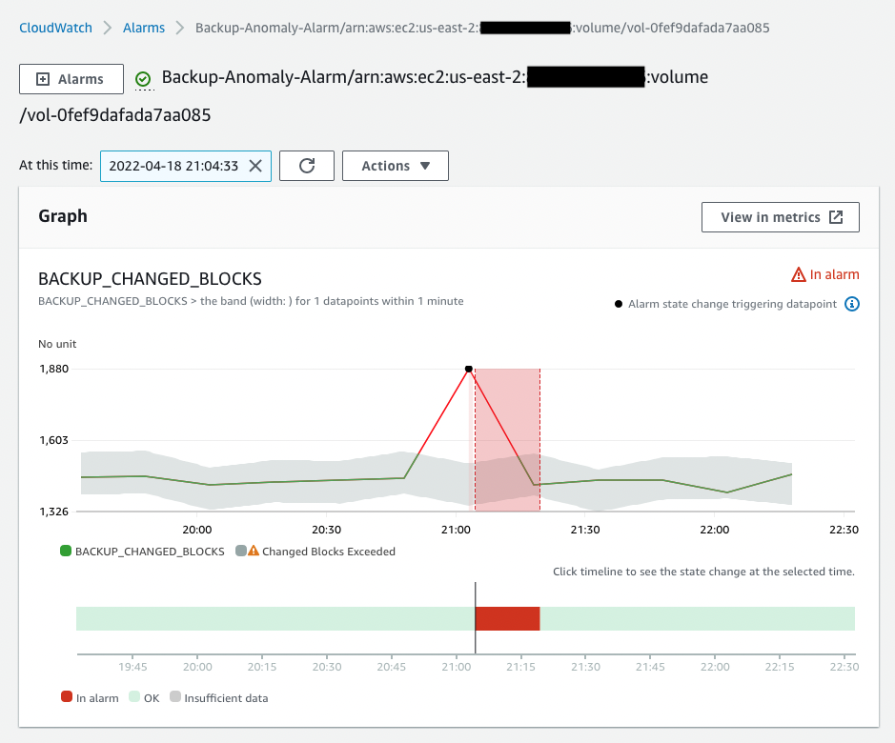
Task: Click the green OK check icon beside alarm name
Action: click(x=143, y=79)
